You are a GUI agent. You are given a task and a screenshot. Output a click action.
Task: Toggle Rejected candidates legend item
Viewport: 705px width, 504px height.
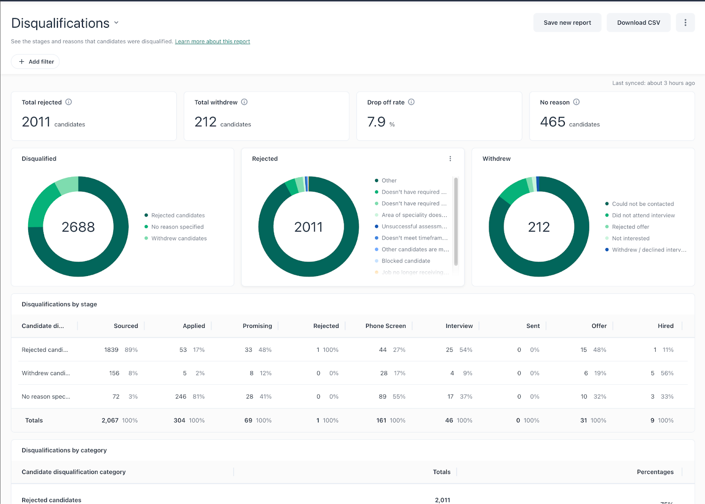pyautogui.click(x=178, y=215)
